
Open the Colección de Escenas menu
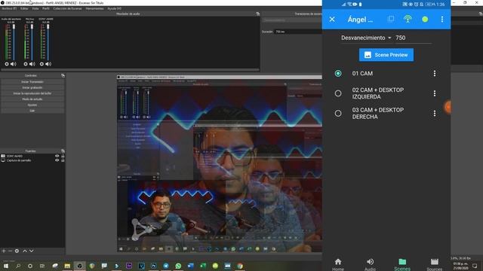click(67, 8)
